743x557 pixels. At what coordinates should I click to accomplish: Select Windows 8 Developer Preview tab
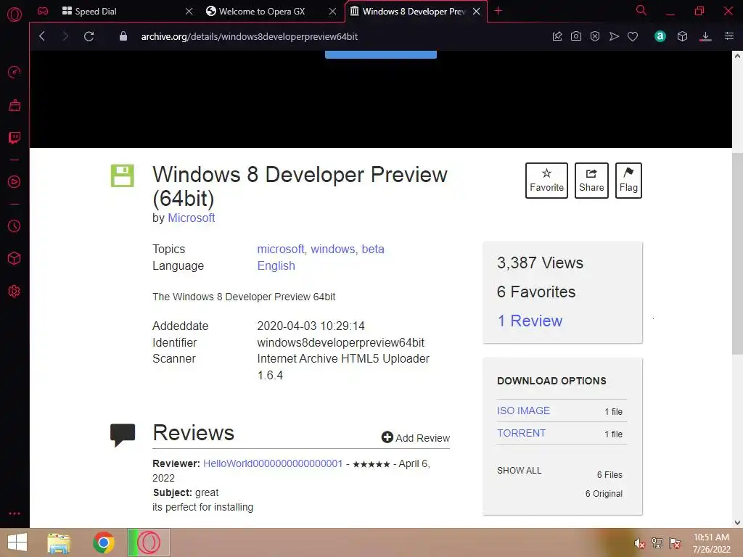(414, 12)
